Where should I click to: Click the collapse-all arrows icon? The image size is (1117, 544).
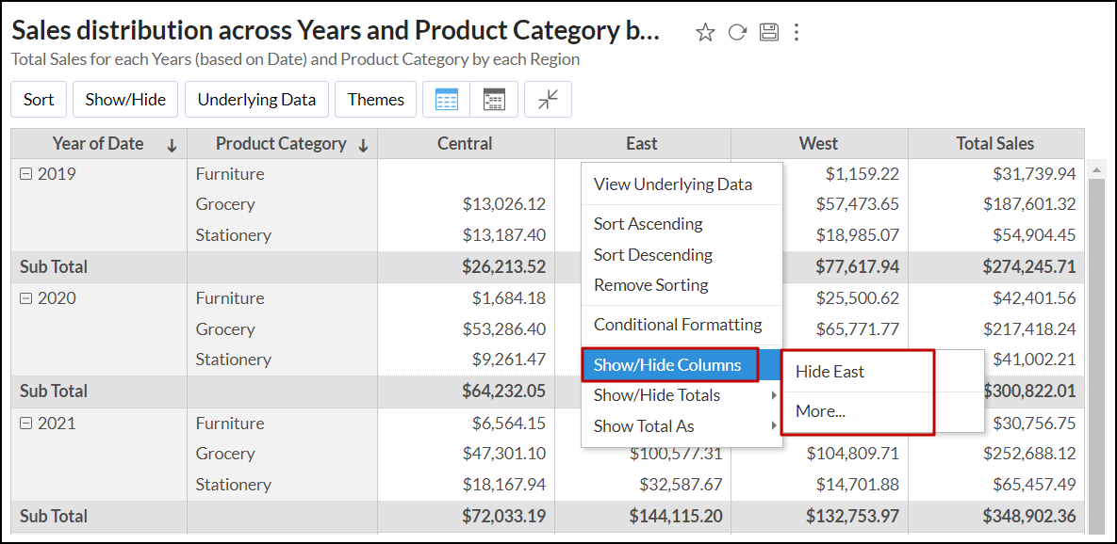pyautogui.click(x=548, y=100)
